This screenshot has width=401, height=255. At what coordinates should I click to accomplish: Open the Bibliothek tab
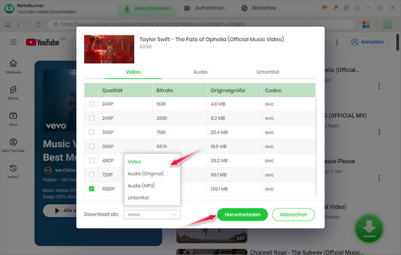point(260,8)
